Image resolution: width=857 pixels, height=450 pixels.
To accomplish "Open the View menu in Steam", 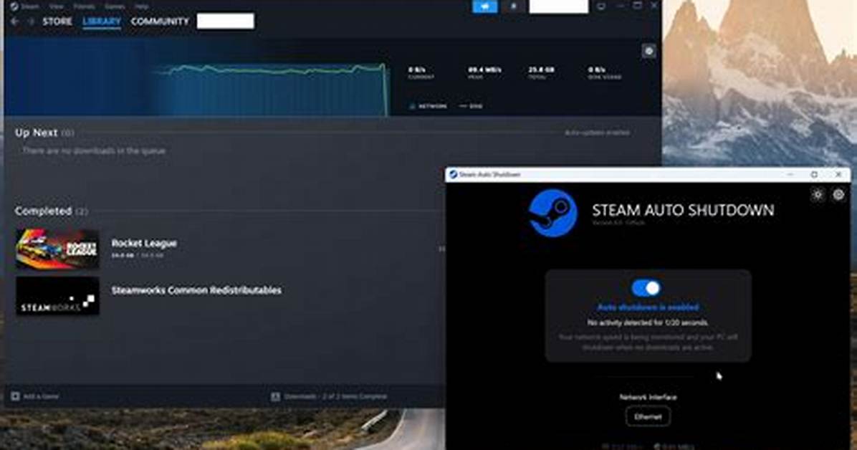I will click(x=57, y=6).
